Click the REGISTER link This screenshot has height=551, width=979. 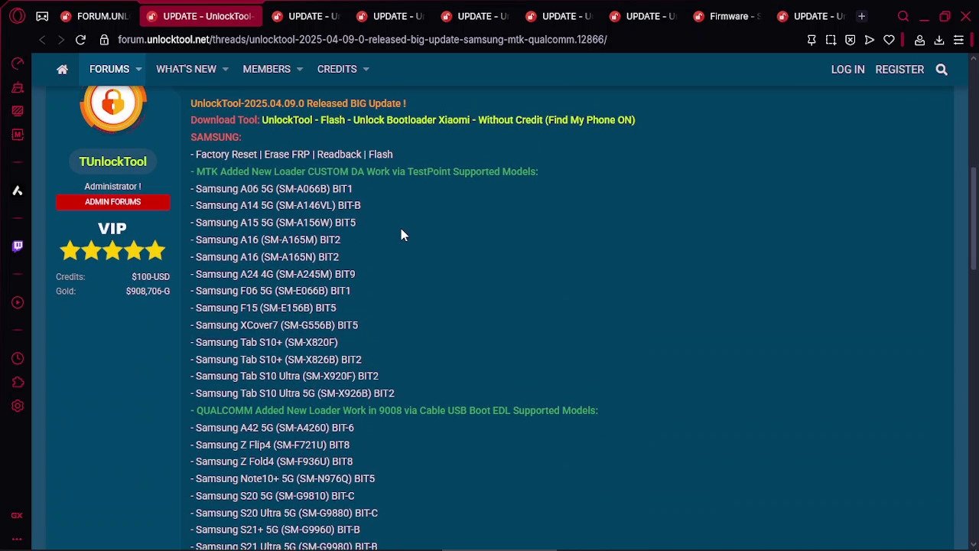coord(899,70)
